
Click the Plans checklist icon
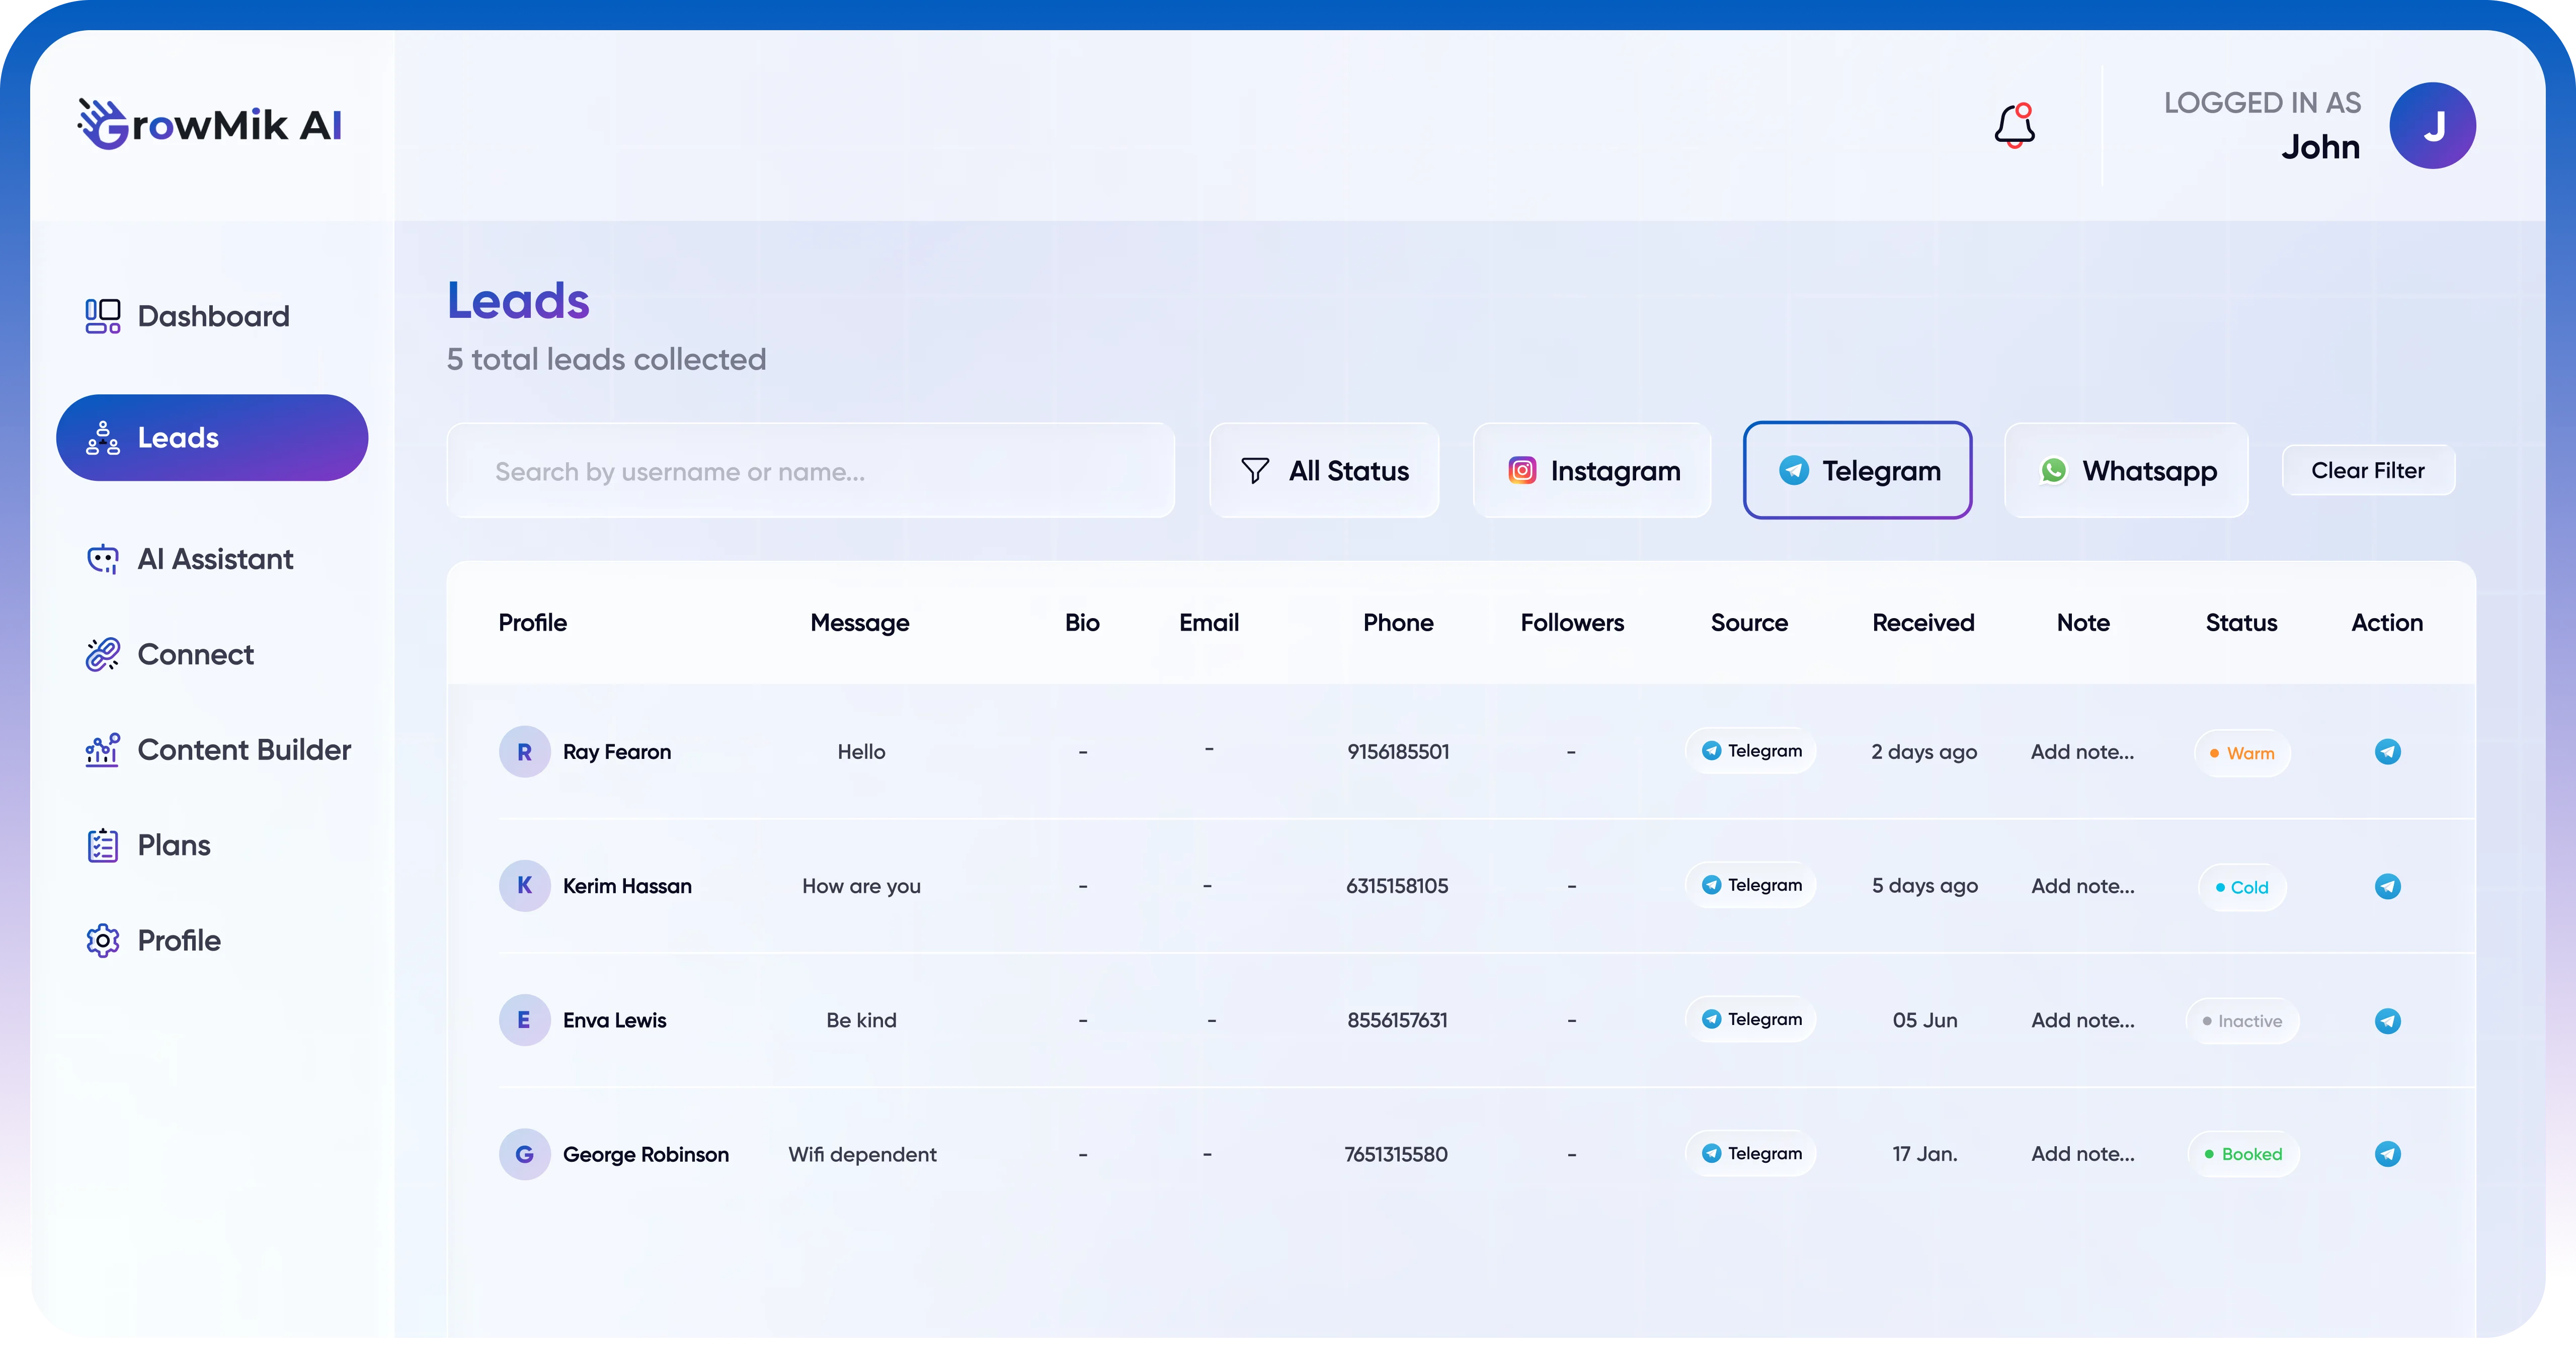(103, 845)
